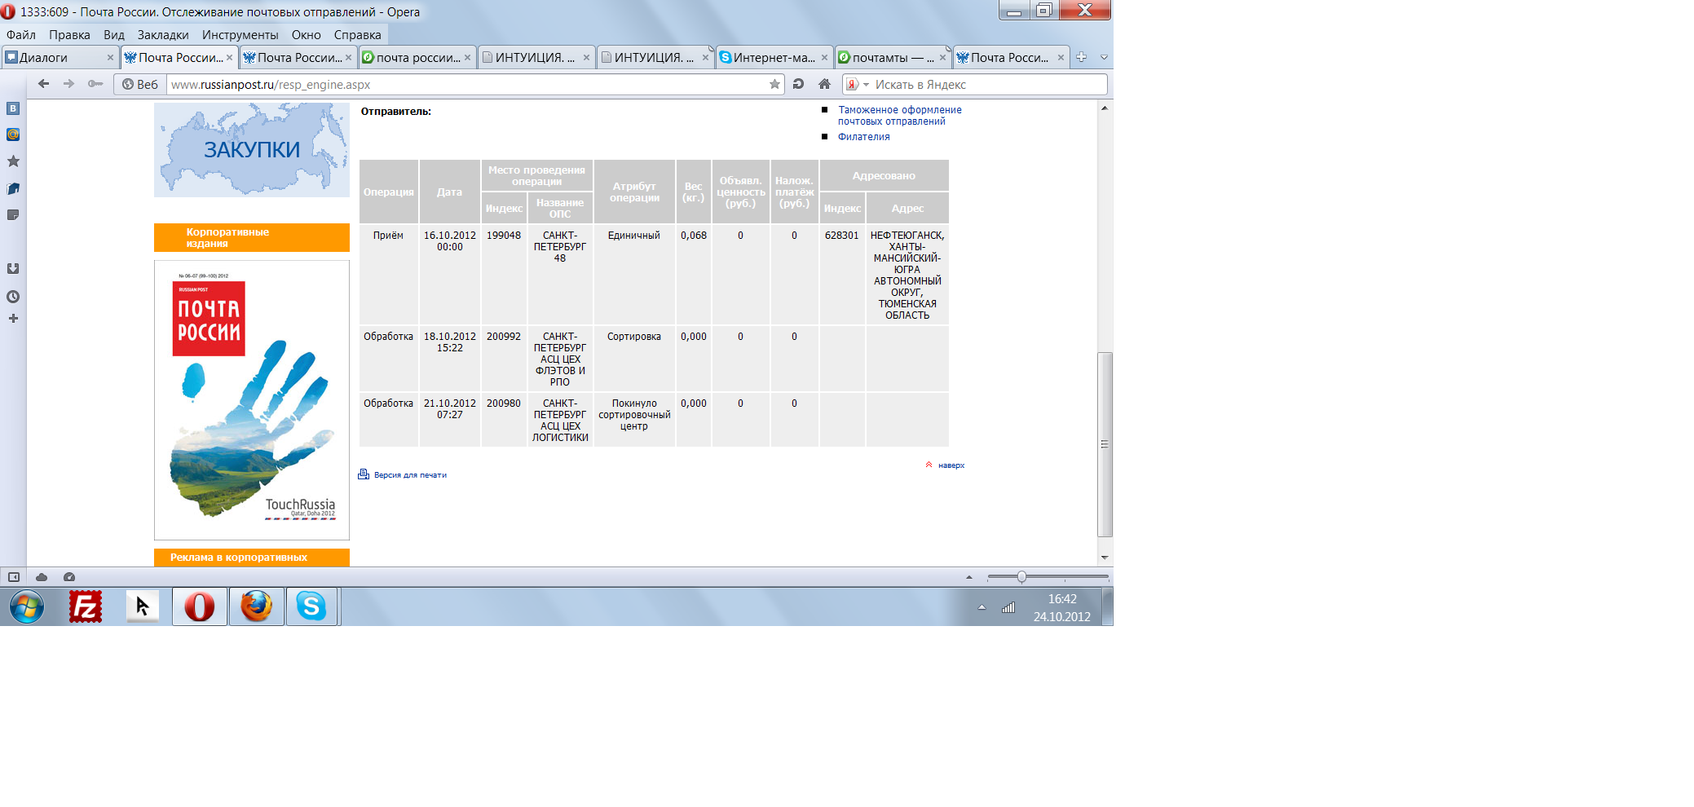Go forward with the toolbar forward arrow
This screenshot has width=1694, height=807.
point(69,84)
